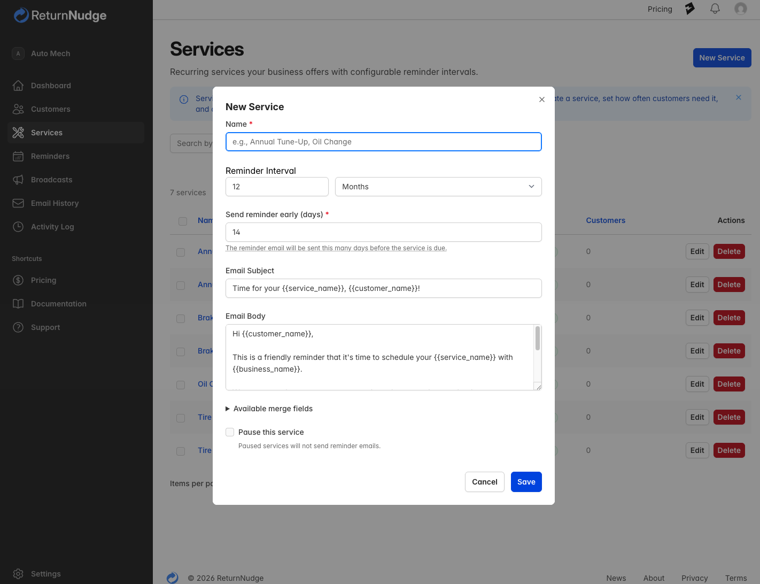
Task: Select the Customers icon in the sidebar
Action: point(18,109)
